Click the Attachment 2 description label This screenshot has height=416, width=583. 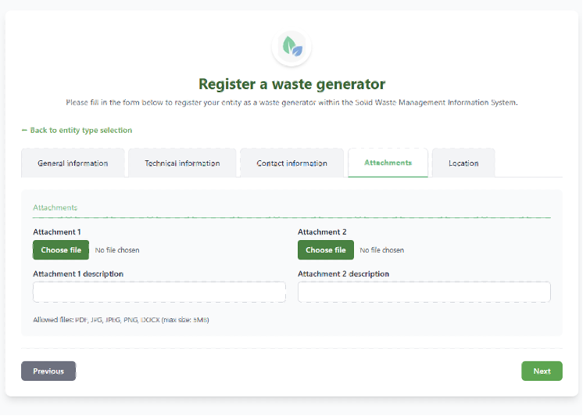pyautogui.click(x=344, y=274)
